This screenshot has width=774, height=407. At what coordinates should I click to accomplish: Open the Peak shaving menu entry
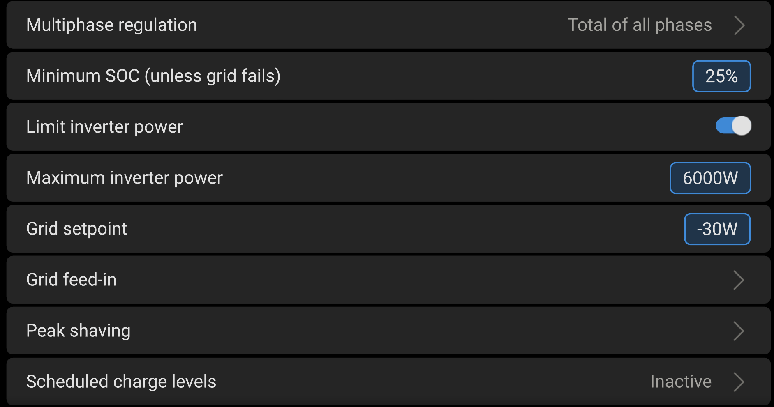click(78, 331)
